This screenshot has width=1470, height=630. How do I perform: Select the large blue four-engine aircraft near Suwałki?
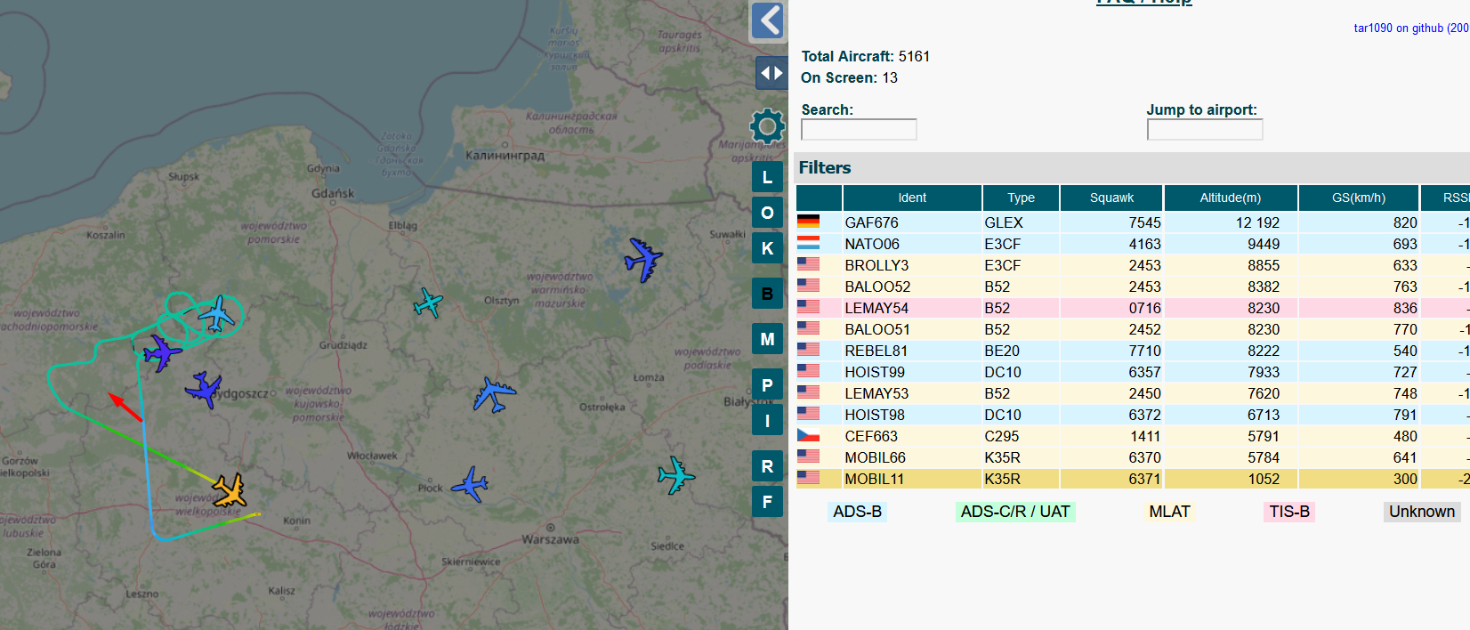coord(643,260)
